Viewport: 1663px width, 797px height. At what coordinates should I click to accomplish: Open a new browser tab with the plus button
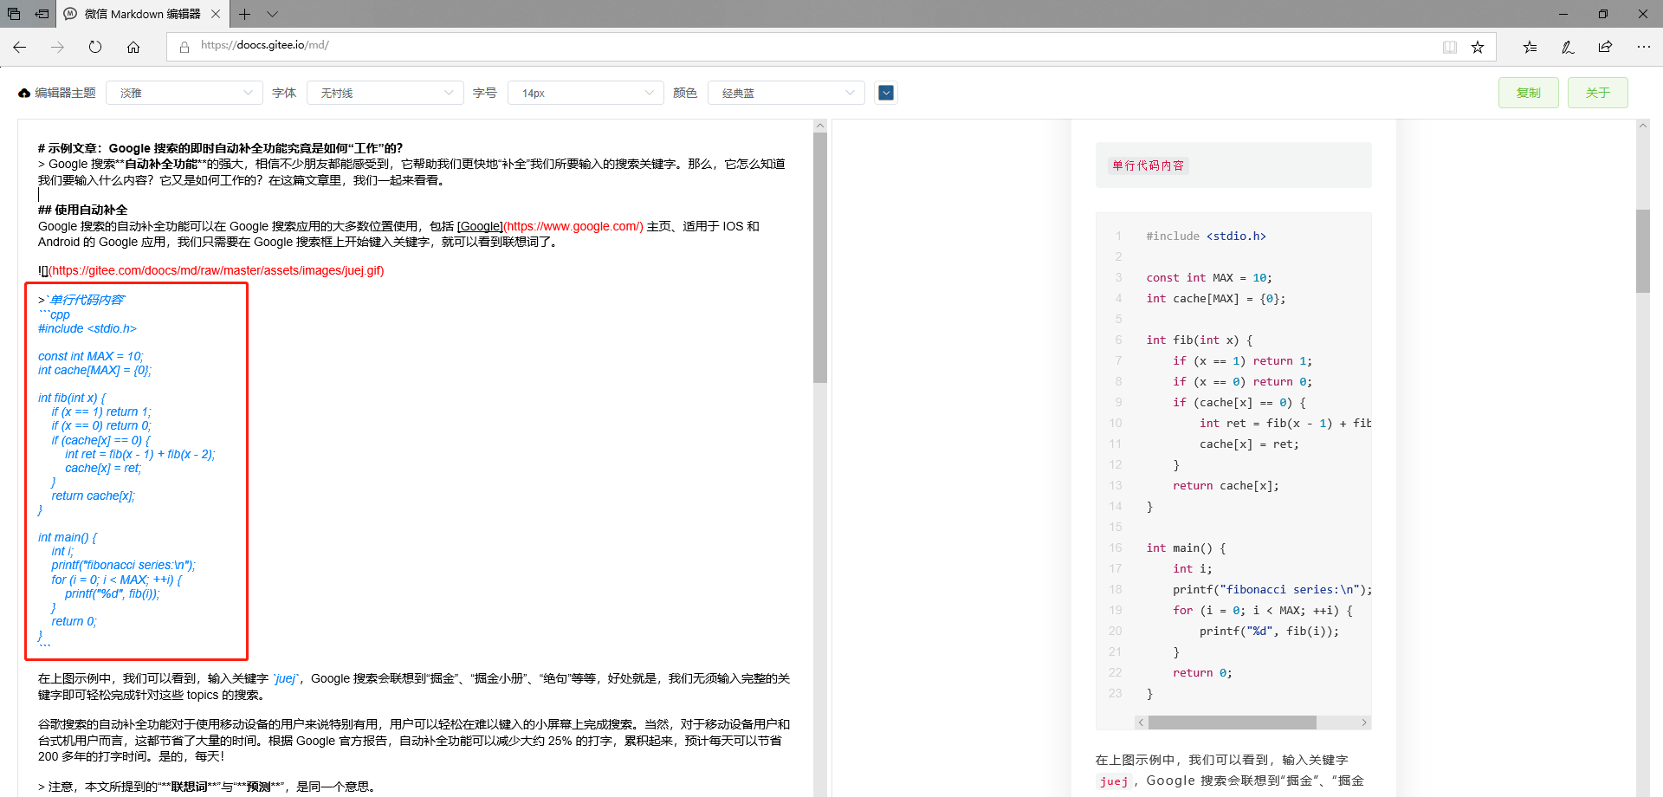point(244,14)
